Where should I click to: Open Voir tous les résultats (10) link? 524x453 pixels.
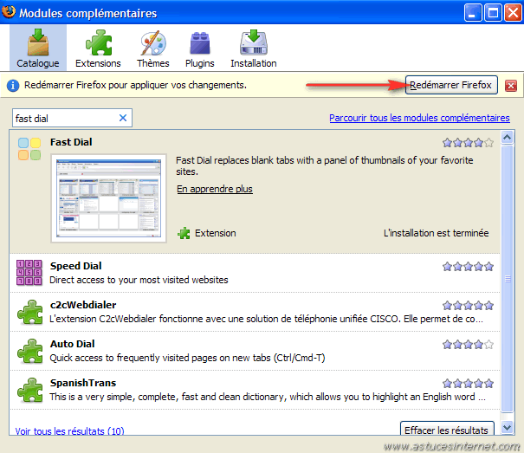click(69, 431)
